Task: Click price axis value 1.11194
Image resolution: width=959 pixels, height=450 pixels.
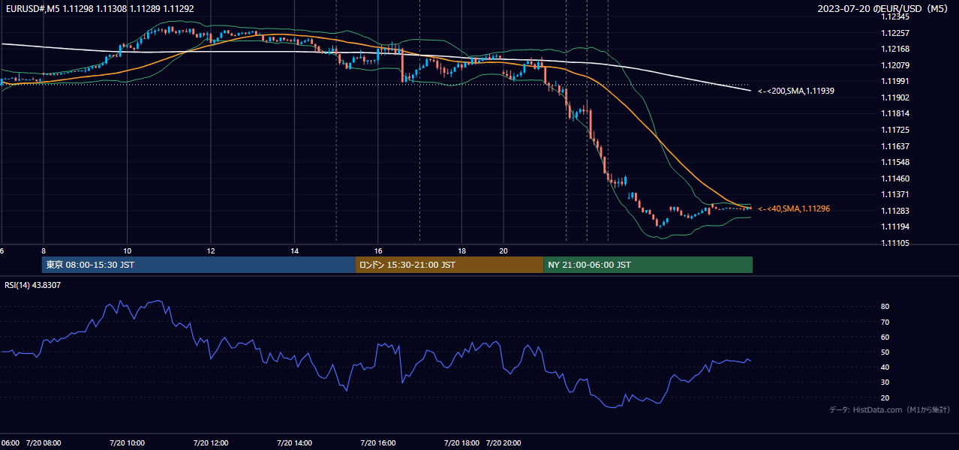Action: tap(894, 226)
